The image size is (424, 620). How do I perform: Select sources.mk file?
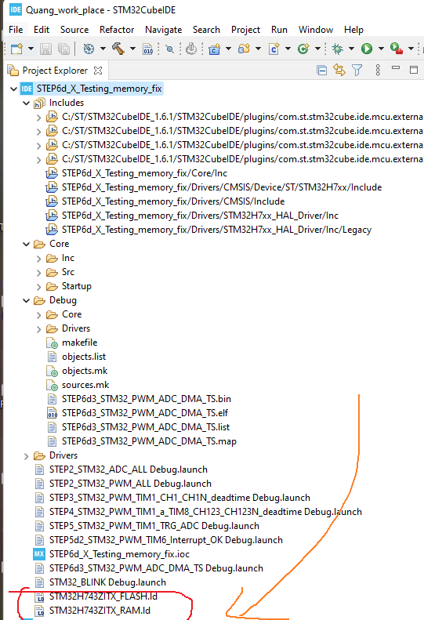click(x=85, y=385)
